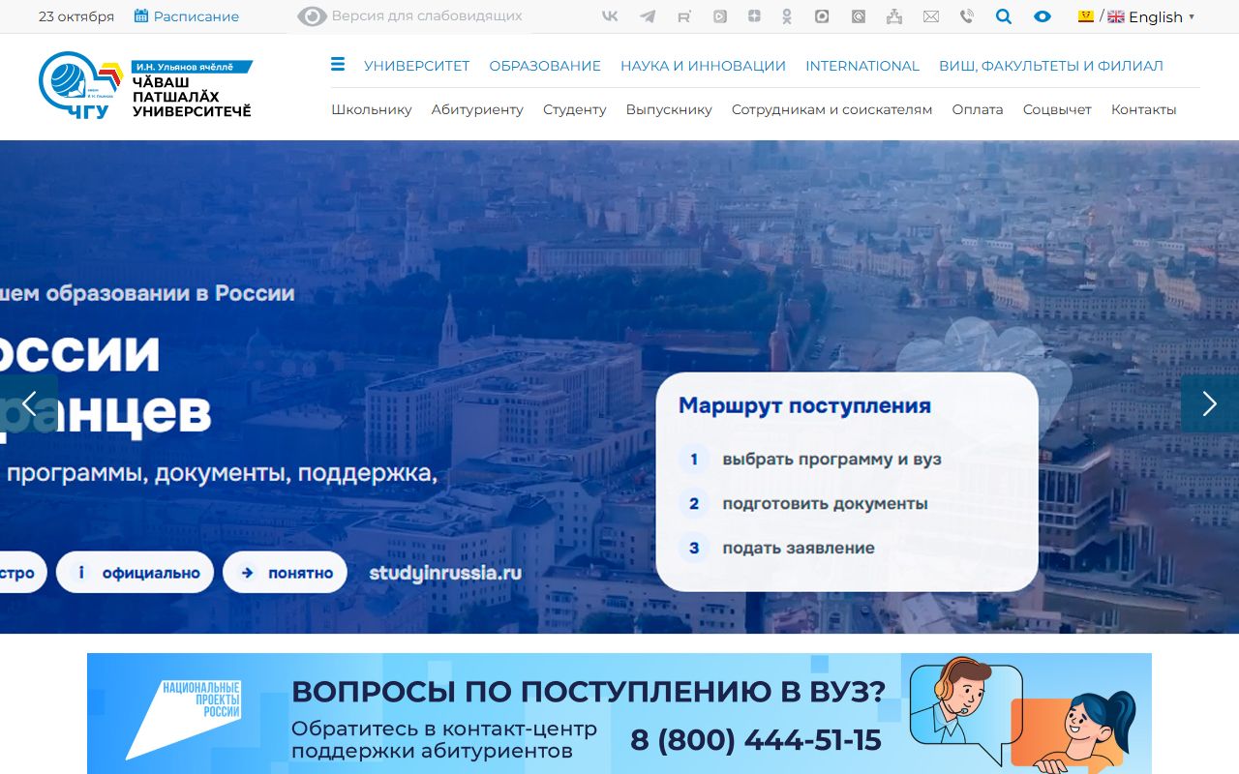This screenshot has height=774, width=1239.
Task: Open ВИШ, ФАКУЛЬТЕТЫ И ФИЛИАЛ menu
Action: point(1051,66)
